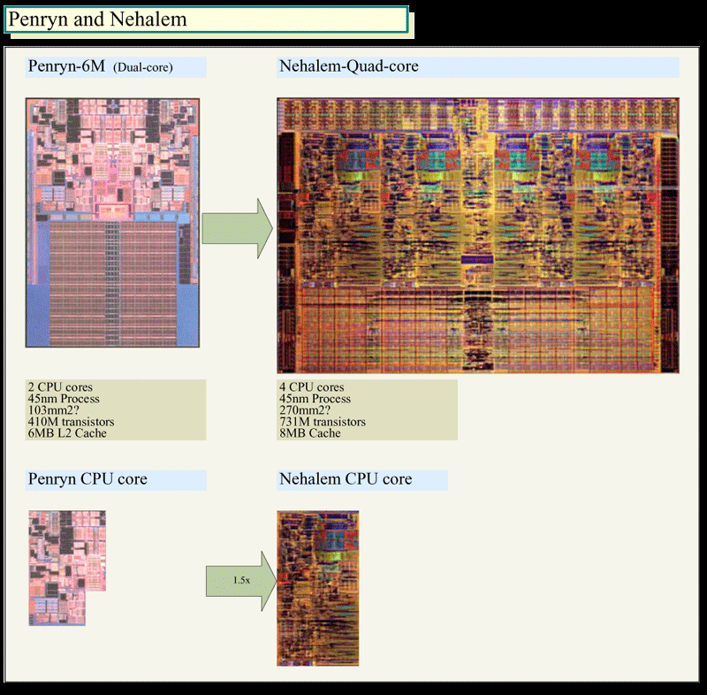
Task: Click the "103mm2?" die size text
Action: [x=53, y=410]
